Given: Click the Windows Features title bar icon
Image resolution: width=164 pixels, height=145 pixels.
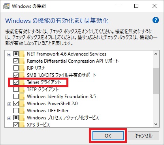Looking at the screenshot, I should 6,6.
